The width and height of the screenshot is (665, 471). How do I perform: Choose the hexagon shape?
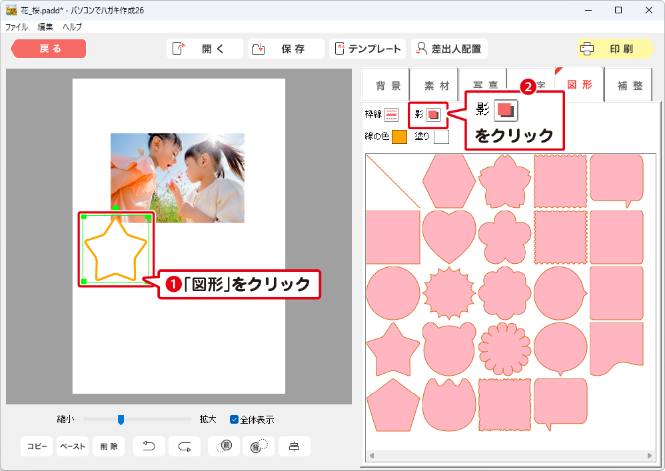449,181
